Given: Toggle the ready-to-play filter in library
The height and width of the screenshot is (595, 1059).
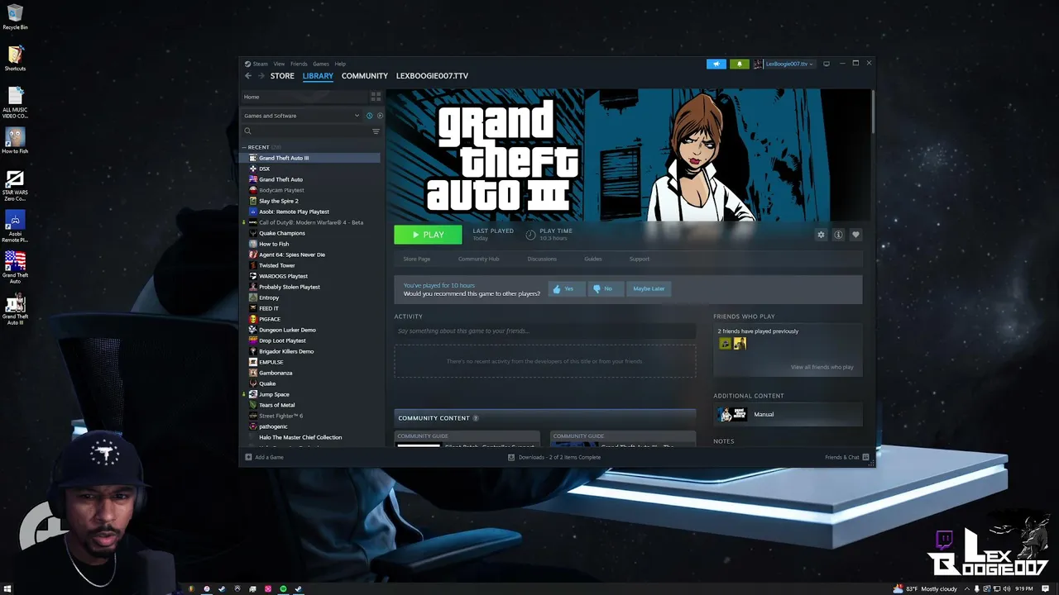Looking at the screenshot, I should tap(380, 116).
